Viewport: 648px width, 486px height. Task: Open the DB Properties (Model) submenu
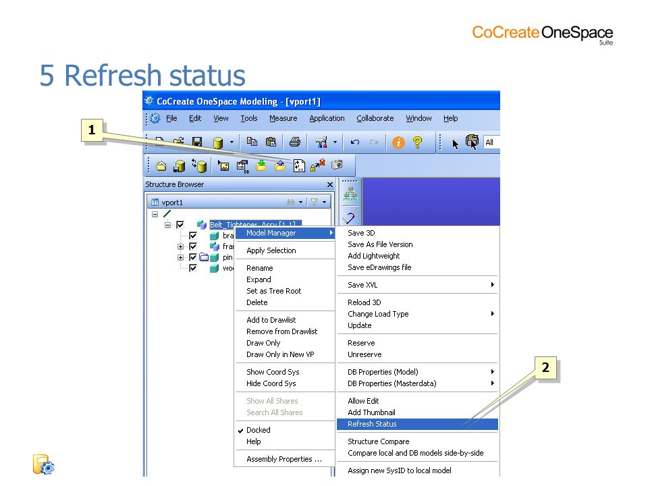click(417, 372)
